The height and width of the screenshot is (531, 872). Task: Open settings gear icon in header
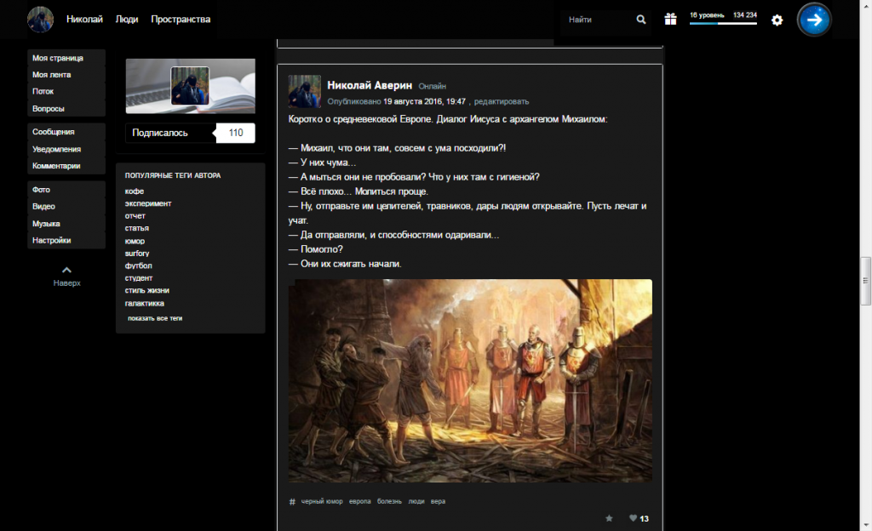tap(777, 20)
